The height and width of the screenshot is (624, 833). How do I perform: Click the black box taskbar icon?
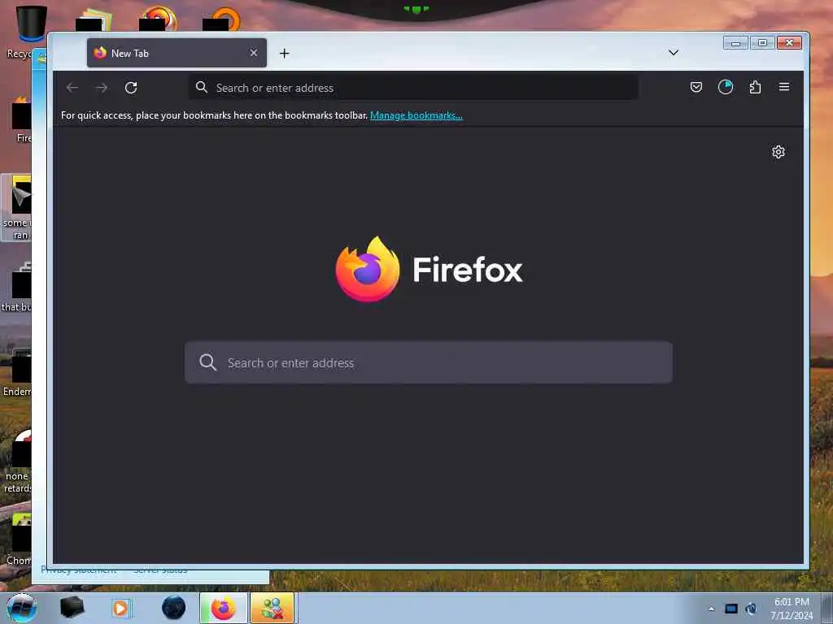[x=72, y=608]
